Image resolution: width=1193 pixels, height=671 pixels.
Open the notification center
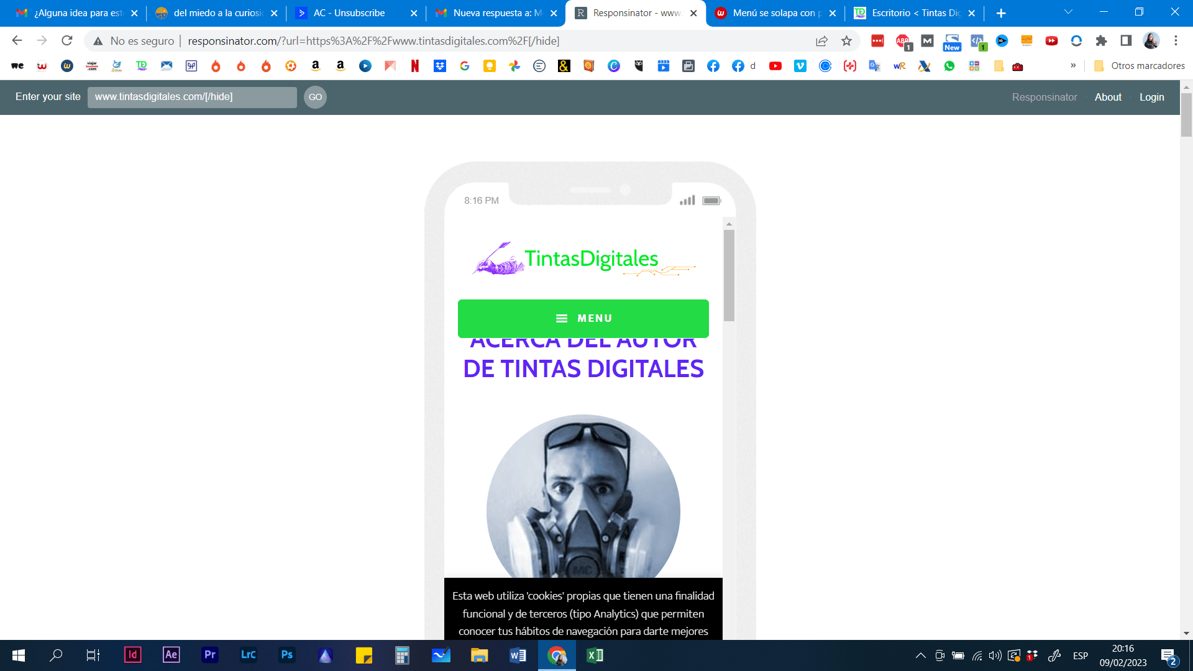(1168, 656)
